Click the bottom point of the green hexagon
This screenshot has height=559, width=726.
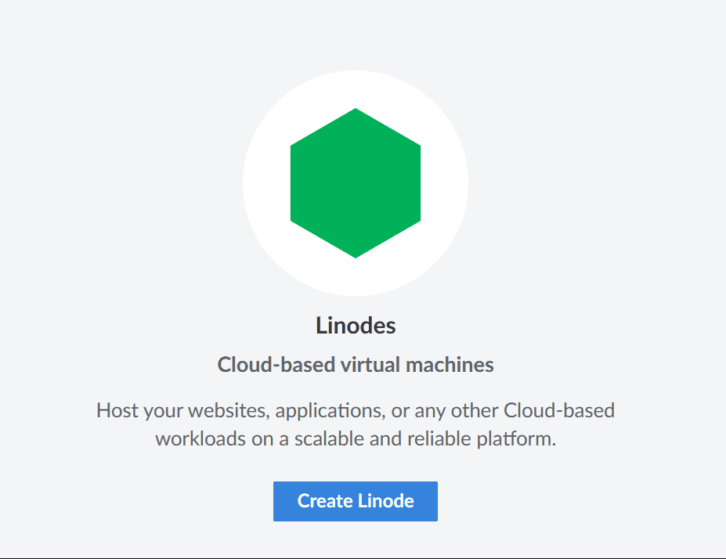(356, 254)
